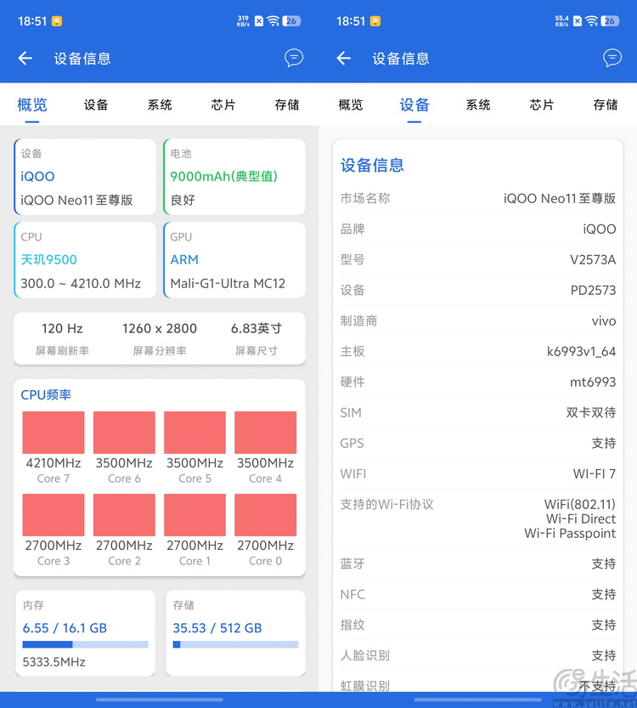Select the 型号 V2573A row

click(477, 259)
